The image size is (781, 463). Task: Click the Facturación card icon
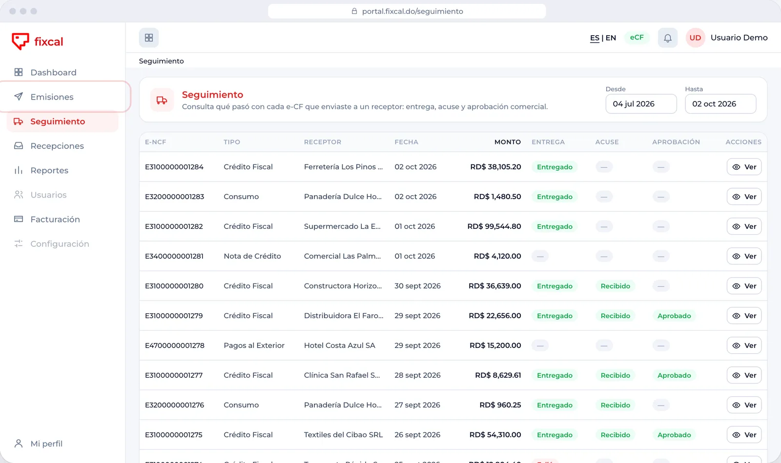pyautogui.click(x=19, y=219)
